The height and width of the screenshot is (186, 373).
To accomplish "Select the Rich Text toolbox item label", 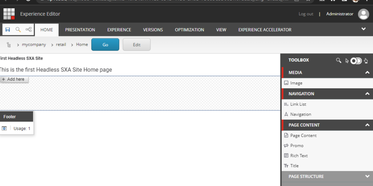I will click(299, 155).
